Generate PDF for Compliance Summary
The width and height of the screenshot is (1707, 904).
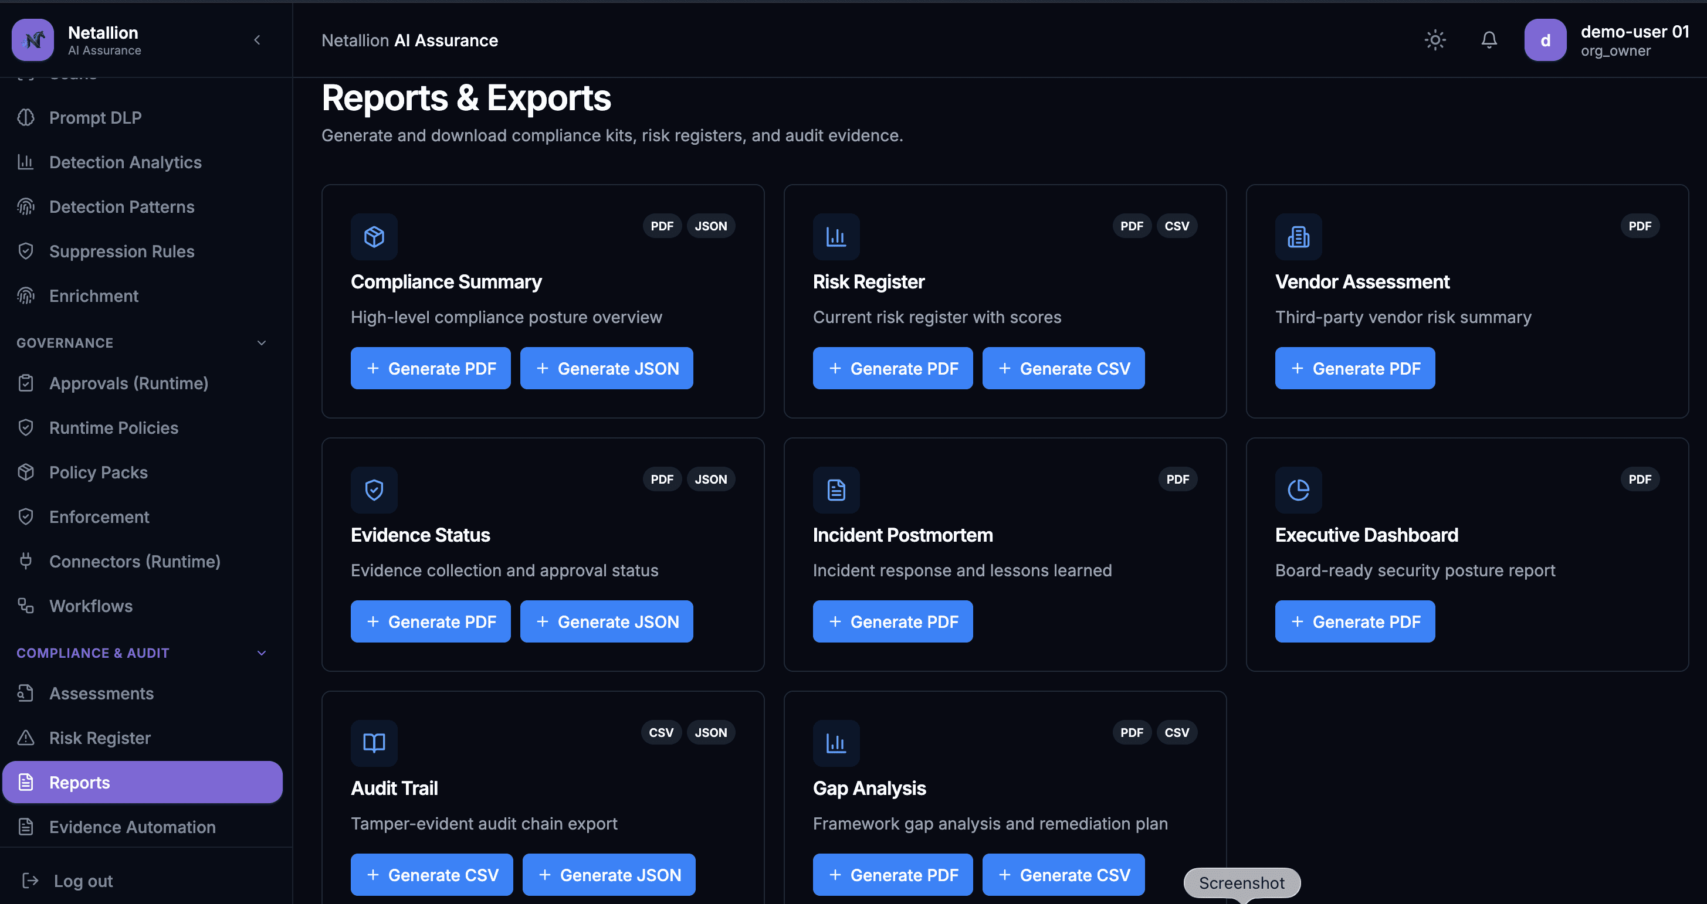[430, 368]
